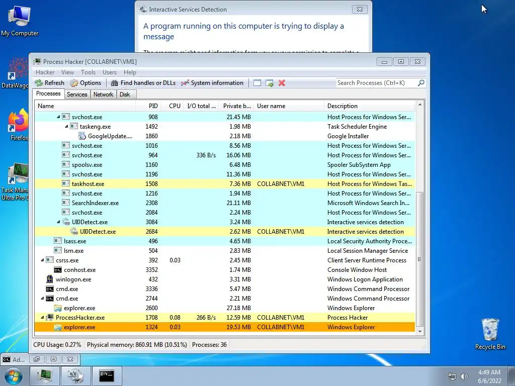Click the Processes: 36 status bar entry
The width and height of the screenshot is (515, 386).
(209, 345)
